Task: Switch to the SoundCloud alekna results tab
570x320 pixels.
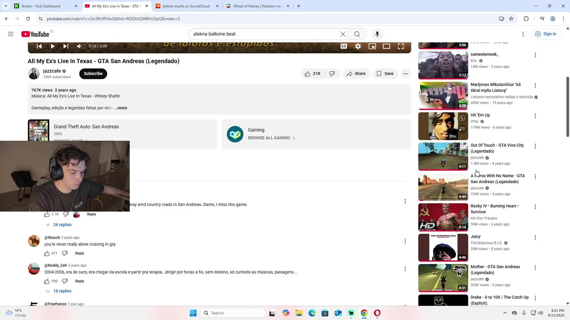Action: [187, 6]
